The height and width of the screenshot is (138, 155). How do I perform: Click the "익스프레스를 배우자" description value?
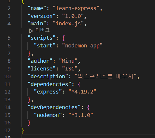click(x=106, y=76)
